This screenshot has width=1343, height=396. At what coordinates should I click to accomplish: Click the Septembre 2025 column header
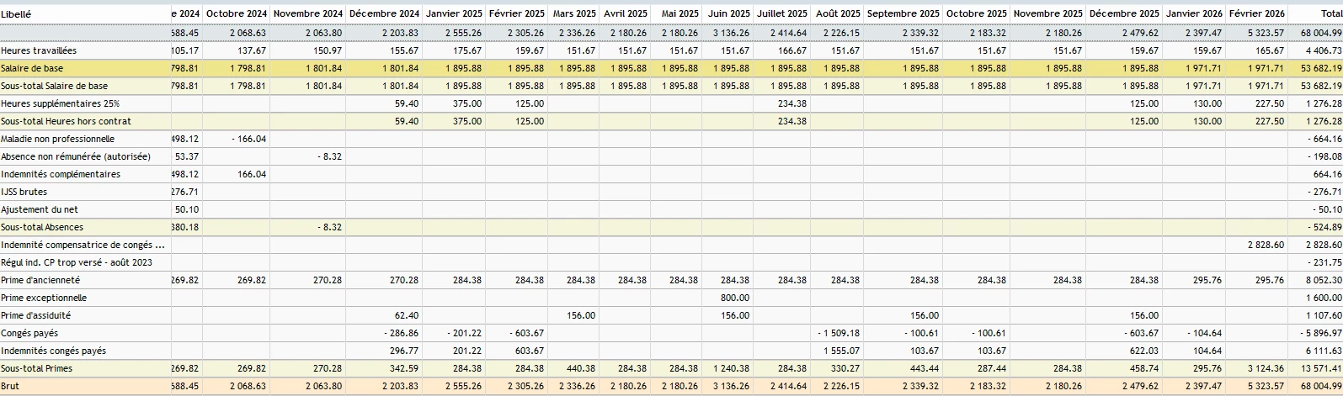[x=903, y=13]
